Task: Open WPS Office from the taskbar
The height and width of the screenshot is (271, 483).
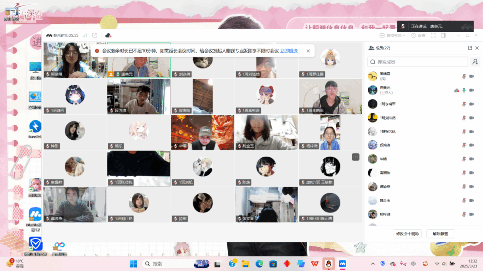Action: coord(315,263)
